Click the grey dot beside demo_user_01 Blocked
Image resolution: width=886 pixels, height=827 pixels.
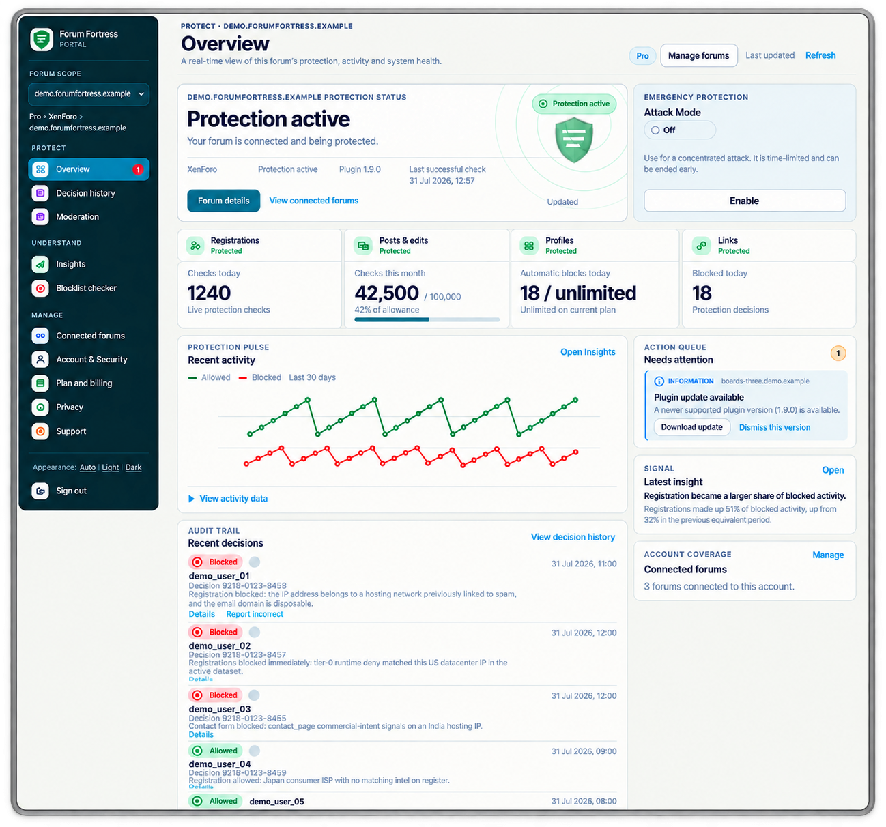[255, 562]
